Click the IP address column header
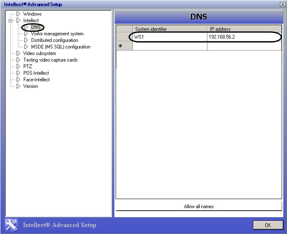This screenshot has width=287, height=234. (x=244, y=29)
